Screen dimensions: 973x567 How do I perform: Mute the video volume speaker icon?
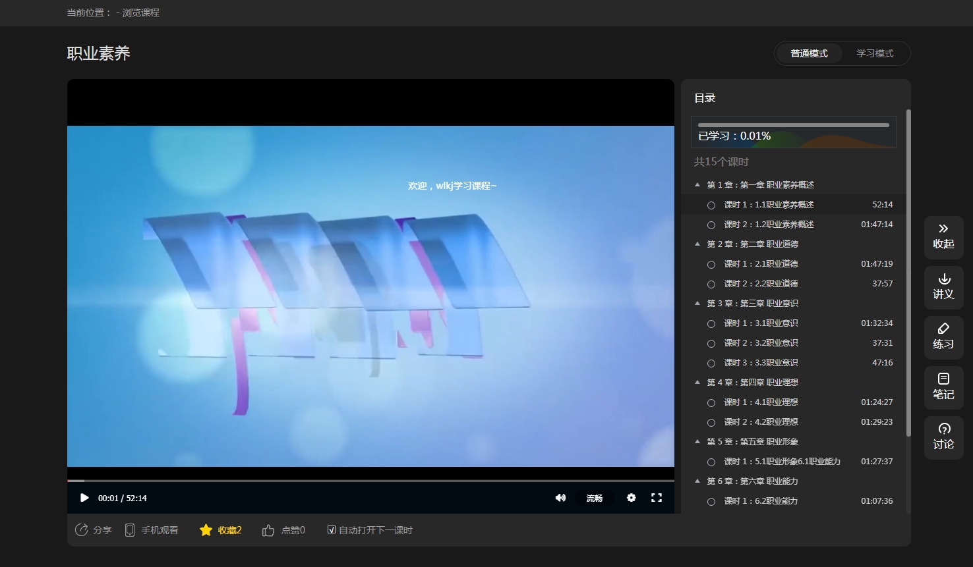pyautogui.click(x=560, y=498)
